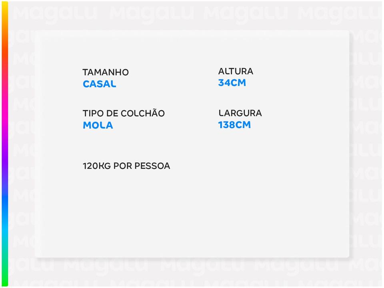Select the 138CM width value

click(x=234, y=125)
